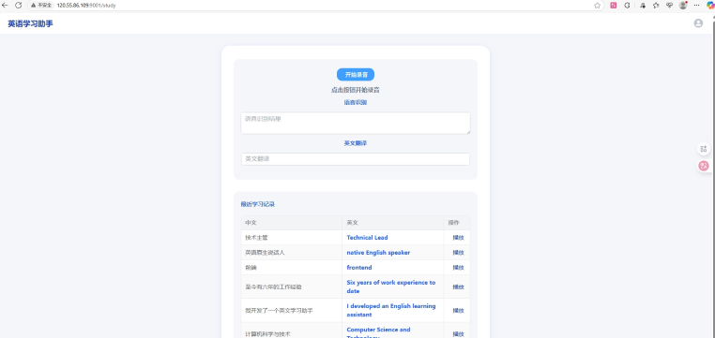Click 'Six years of work experience to date'
This screenshot has width=715, height=338.
(390, 287)
